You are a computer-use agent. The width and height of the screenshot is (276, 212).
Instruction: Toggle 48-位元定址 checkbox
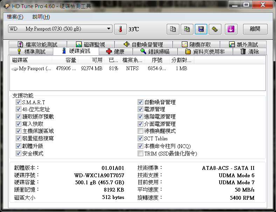tap(18, 110)
